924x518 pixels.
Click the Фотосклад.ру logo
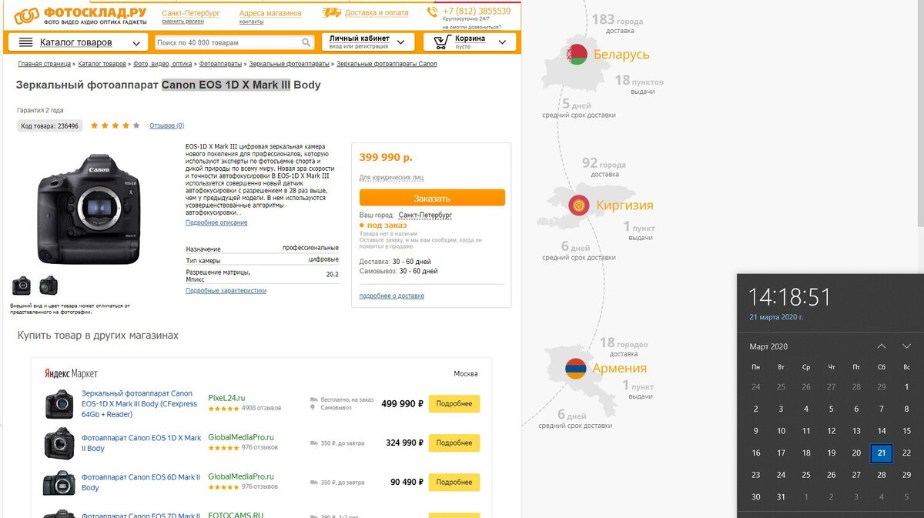tap(81, 15)
